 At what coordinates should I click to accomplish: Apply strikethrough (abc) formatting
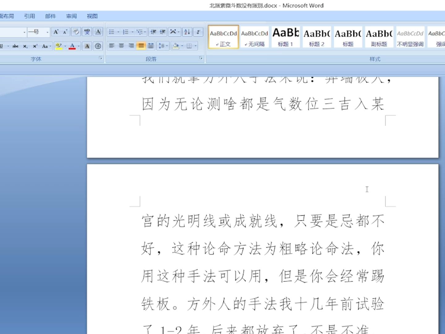[x=15, y=46]
